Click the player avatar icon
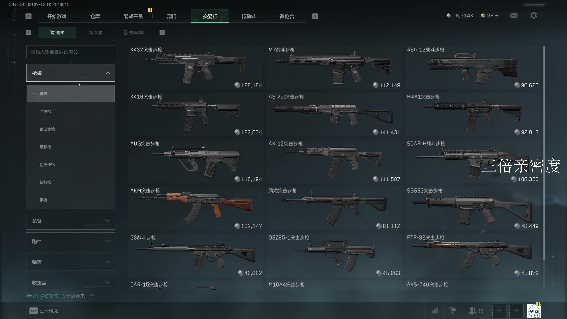This screenshot has height=319, width=567. [x=533, y=311]
